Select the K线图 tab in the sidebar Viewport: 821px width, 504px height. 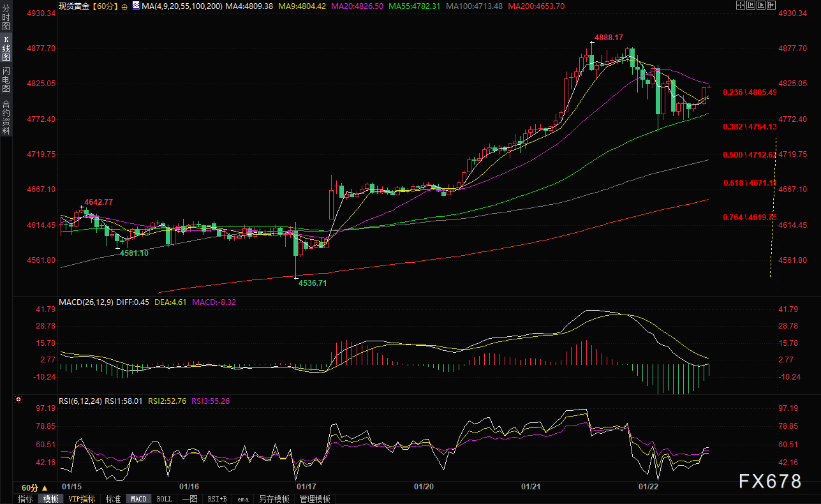[x=6, y=48]
